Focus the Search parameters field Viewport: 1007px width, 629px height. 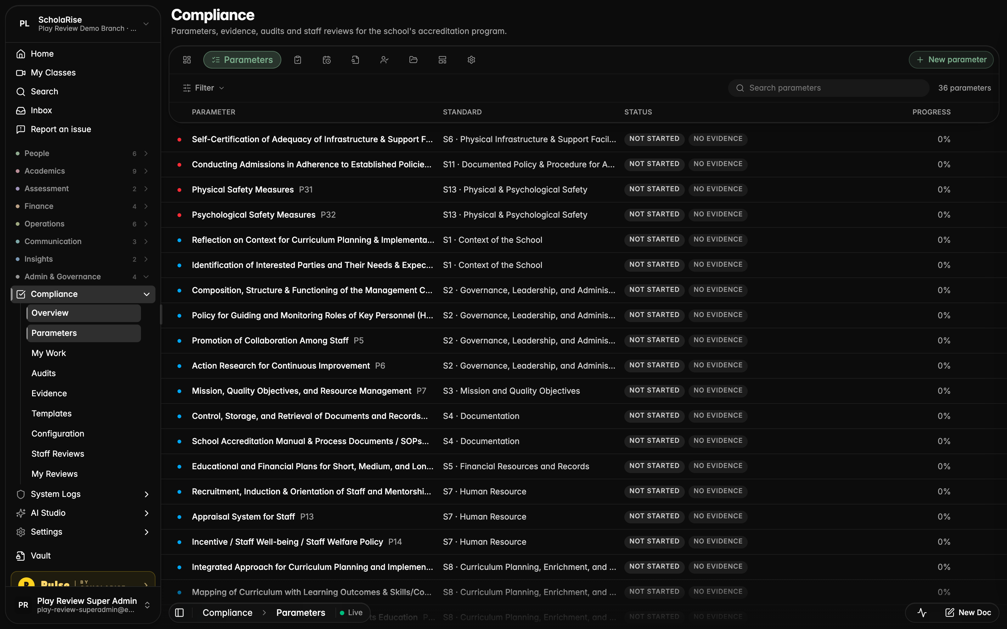click(x=829, y=88)
